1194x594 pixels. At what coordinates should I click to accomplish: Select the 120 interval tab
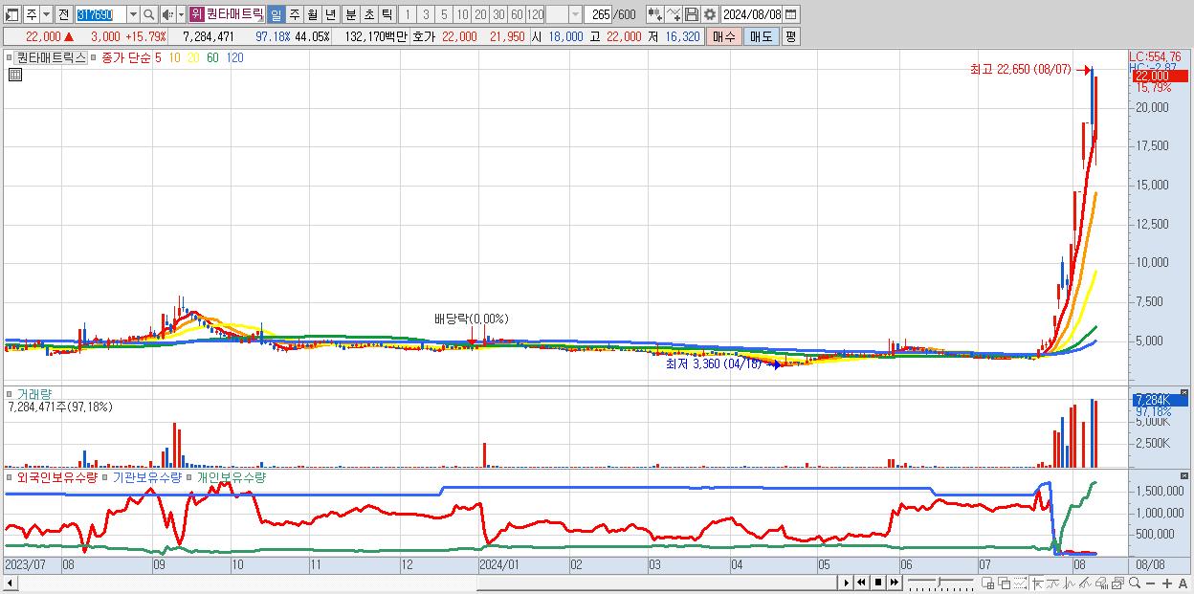536,14
